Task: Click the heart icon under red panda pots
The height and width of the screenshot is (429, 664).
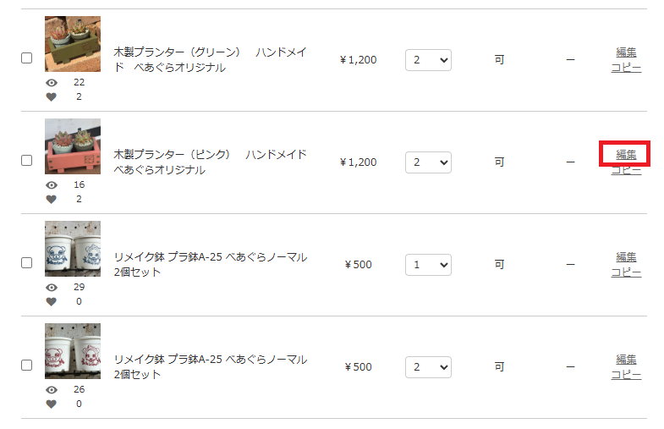Action: tap(52, 404)
